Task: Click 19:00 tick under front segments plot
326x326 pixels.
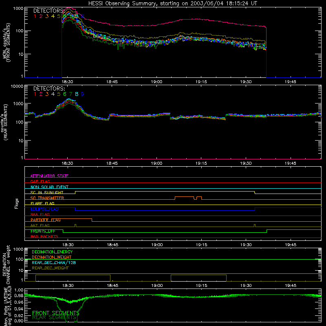Action: (x=156, y=82)
